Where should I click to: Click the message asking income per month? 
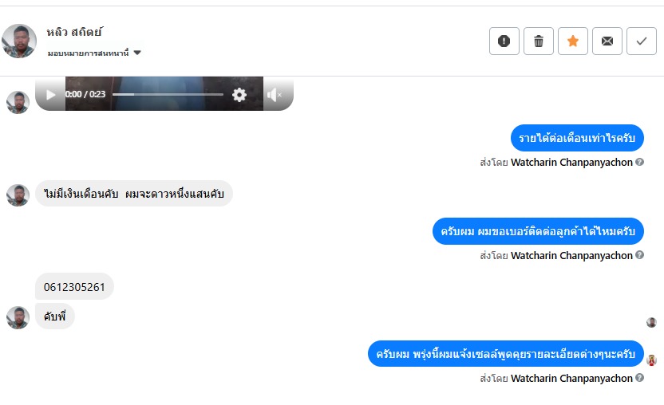tap(577, 138)
